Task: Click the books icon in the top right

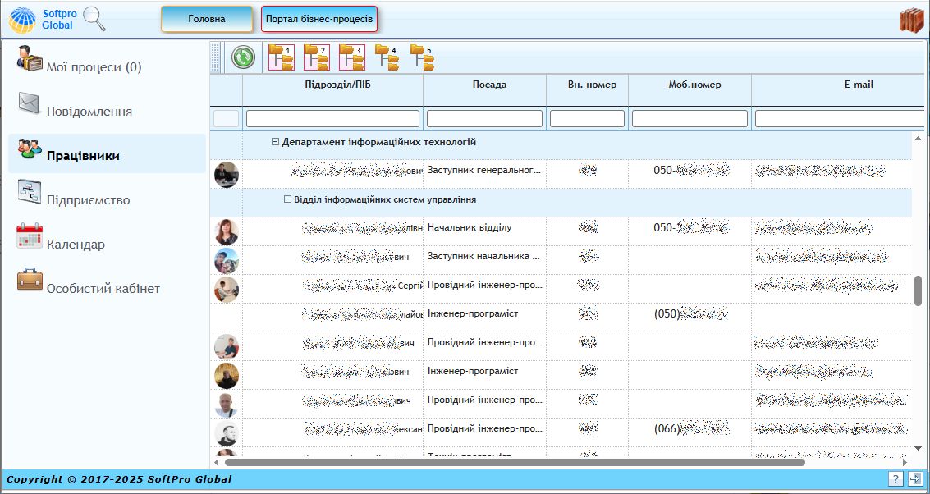Action: 912,21
